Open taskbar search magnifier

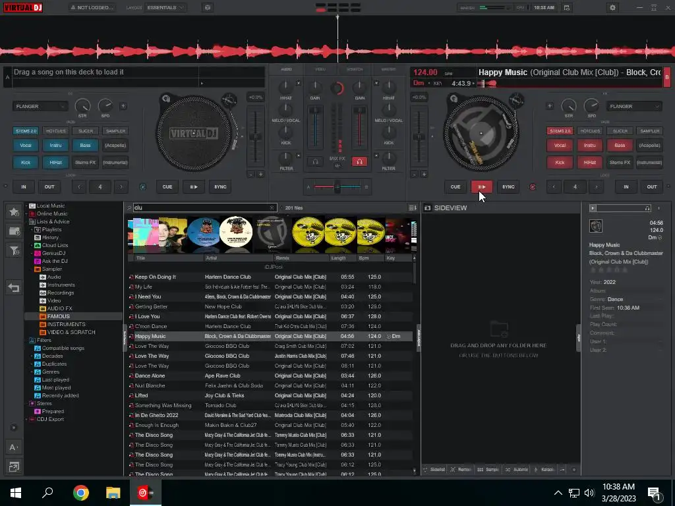(x=47, y=492)
